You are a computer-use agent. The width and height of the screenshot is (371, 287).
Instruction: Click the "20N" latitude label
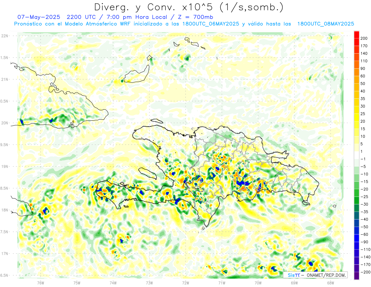coord(5,123)
